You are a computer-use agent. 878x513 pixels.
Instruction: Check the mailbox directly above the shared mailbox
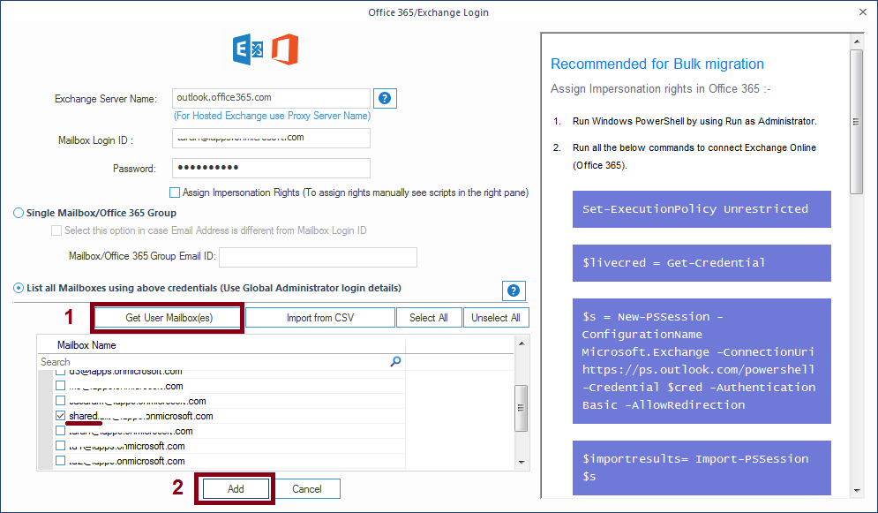coord(61,401)
